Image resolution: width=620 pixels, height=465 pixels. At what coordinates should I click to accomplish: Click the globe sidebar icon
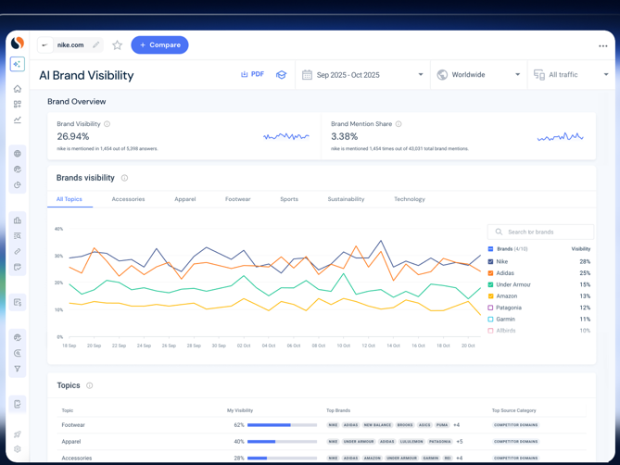click(x=18, y=154)
